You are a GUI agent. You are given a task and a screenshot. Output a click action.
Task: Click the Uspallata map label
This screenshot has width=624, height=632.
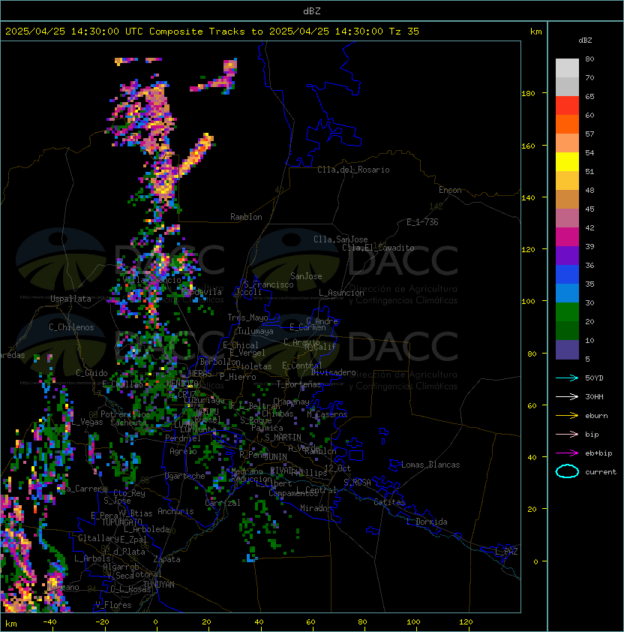pyautogui.click(x=70, y=299)
